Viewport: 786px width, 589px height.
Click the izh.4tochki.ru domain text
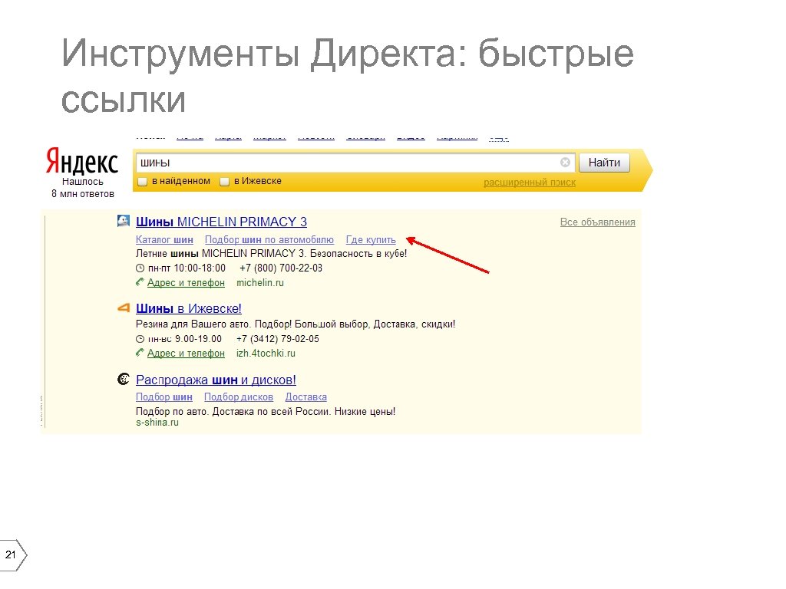[266, 353]
